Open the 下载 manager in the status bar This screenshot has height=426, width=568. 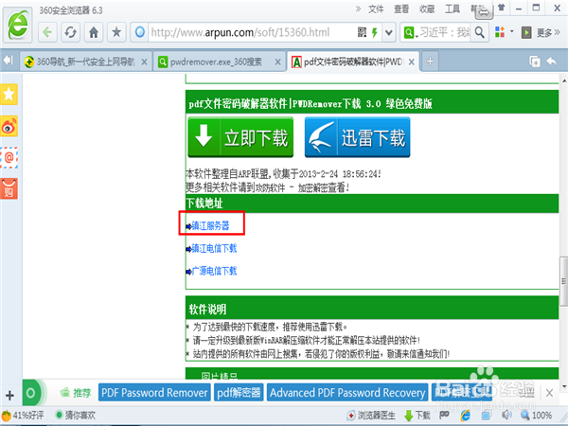[x=417, y=416]
